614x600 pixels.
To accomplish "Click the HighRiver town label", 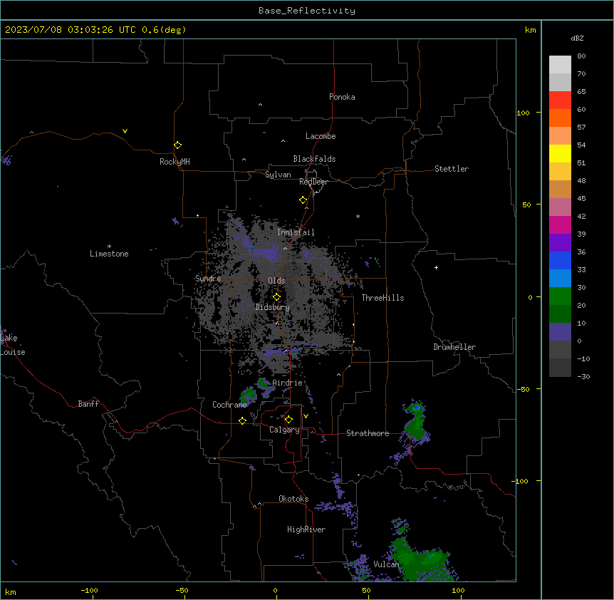I will (306, 529).
